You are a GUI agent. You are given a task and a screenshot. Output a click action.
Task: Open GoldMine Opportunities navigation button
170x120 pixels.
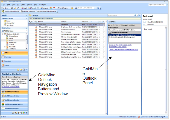(x=14, y=104)
